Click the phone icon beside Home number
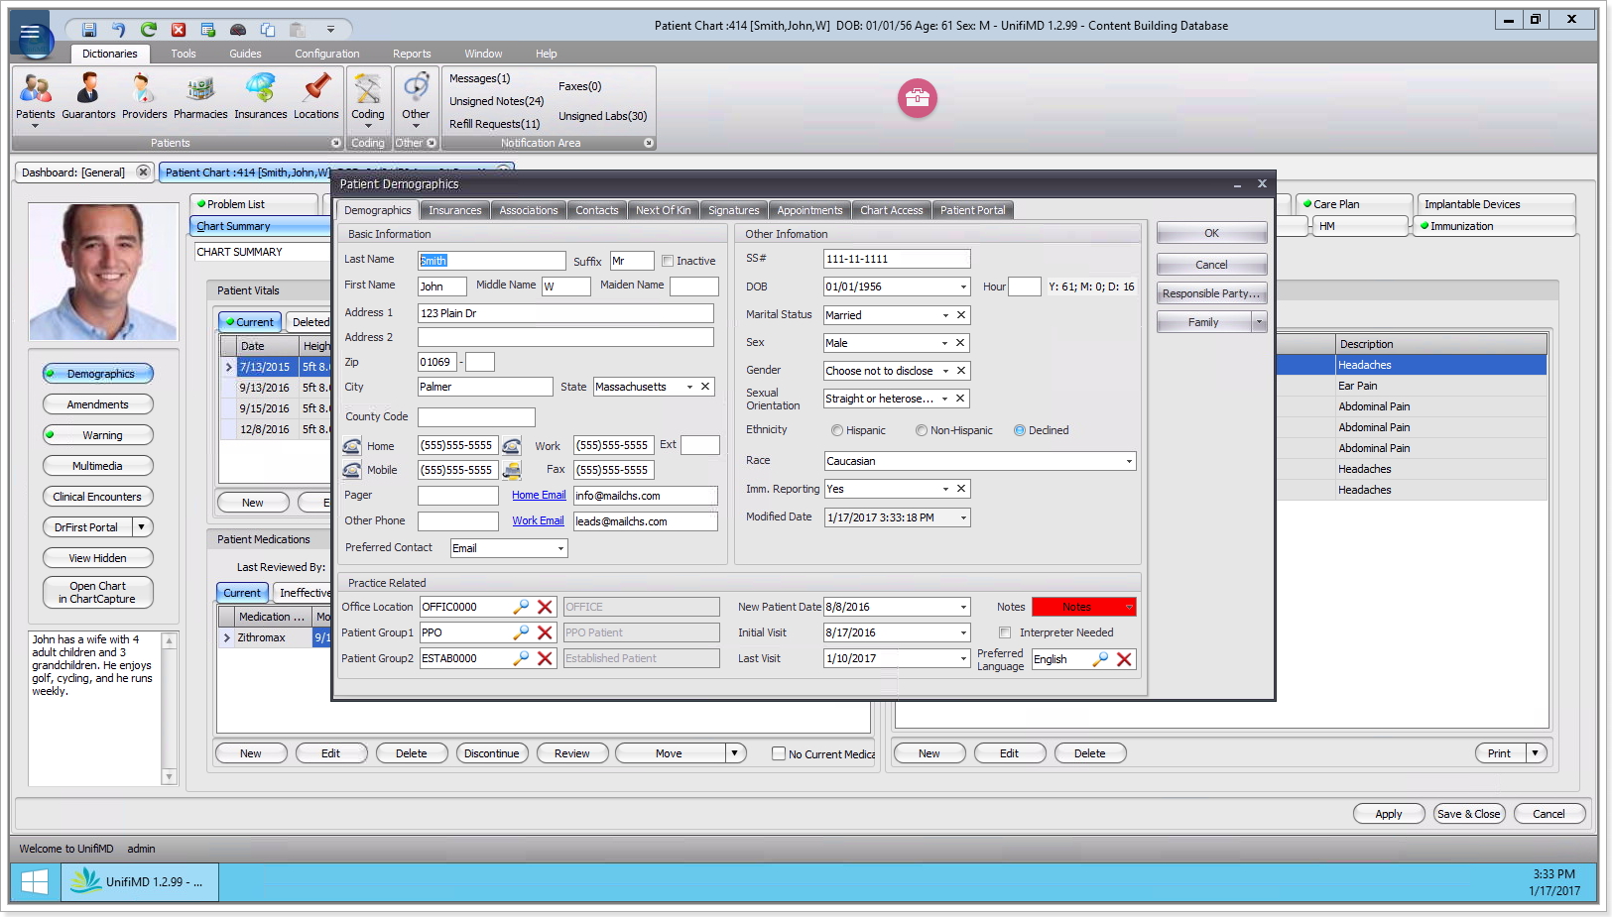 tap(352, 446)
